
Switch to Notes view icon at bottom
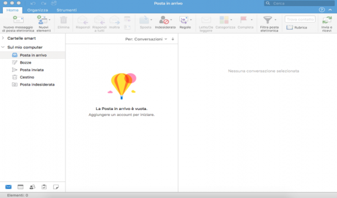[56, 187]
